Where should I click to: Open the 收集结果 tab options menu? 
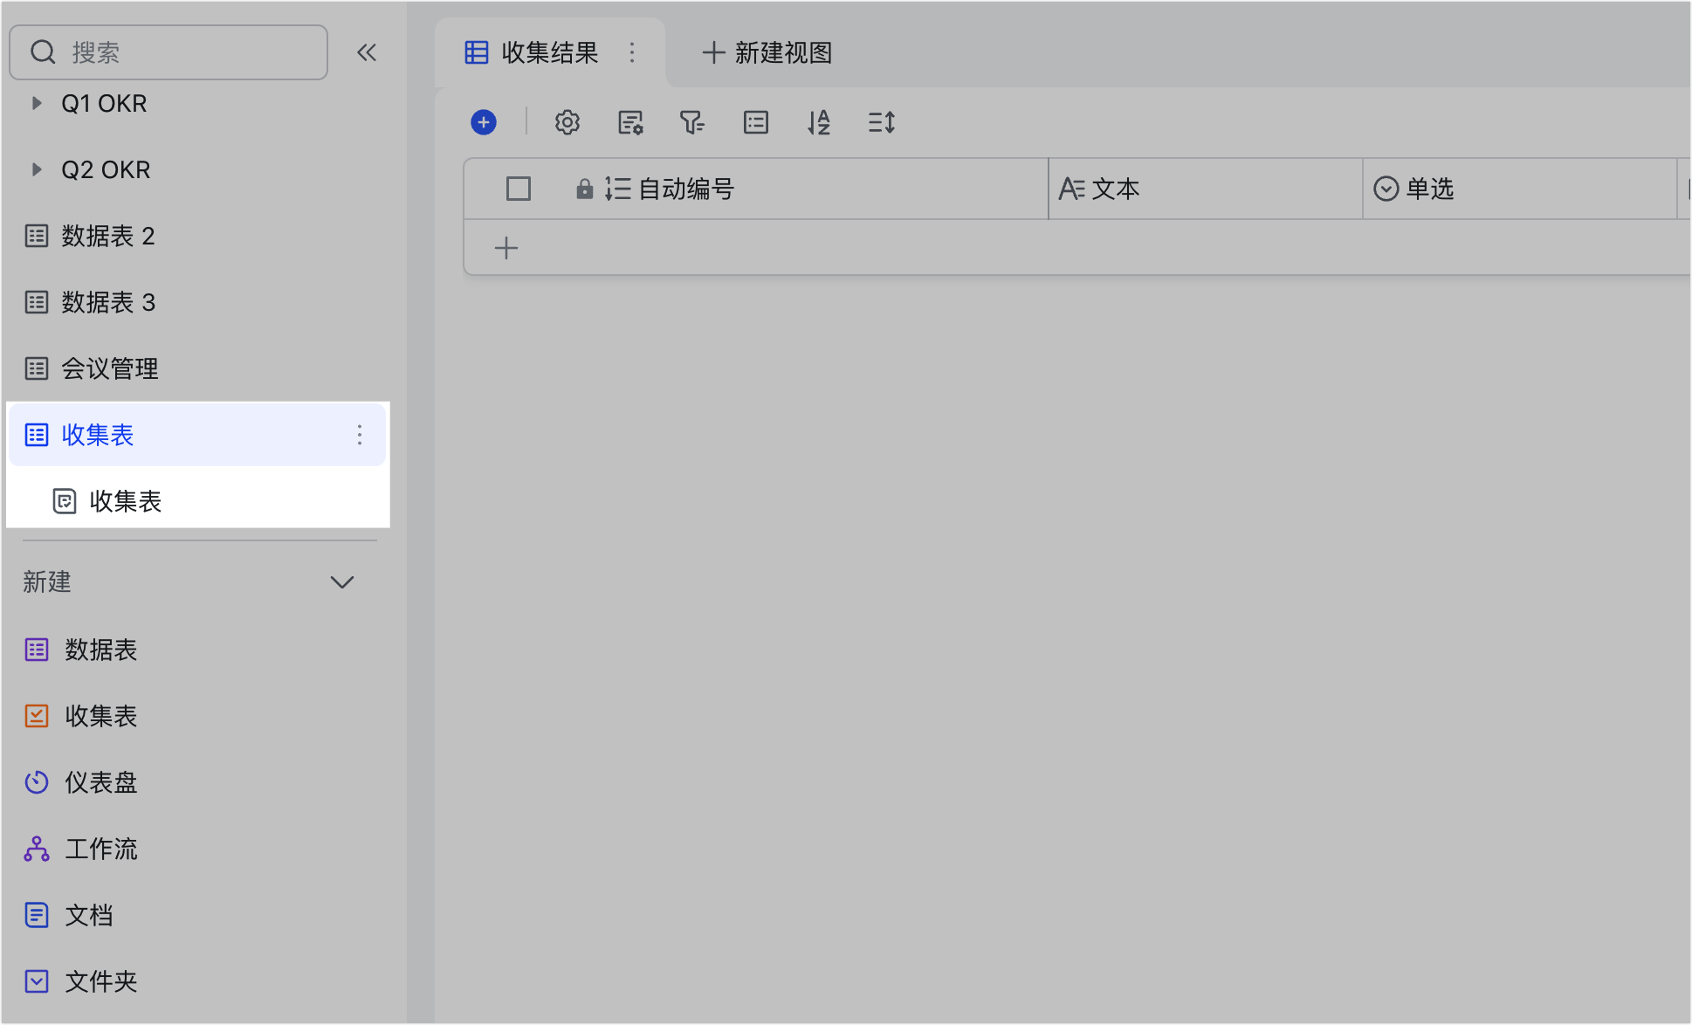click(x=632, y=52)
